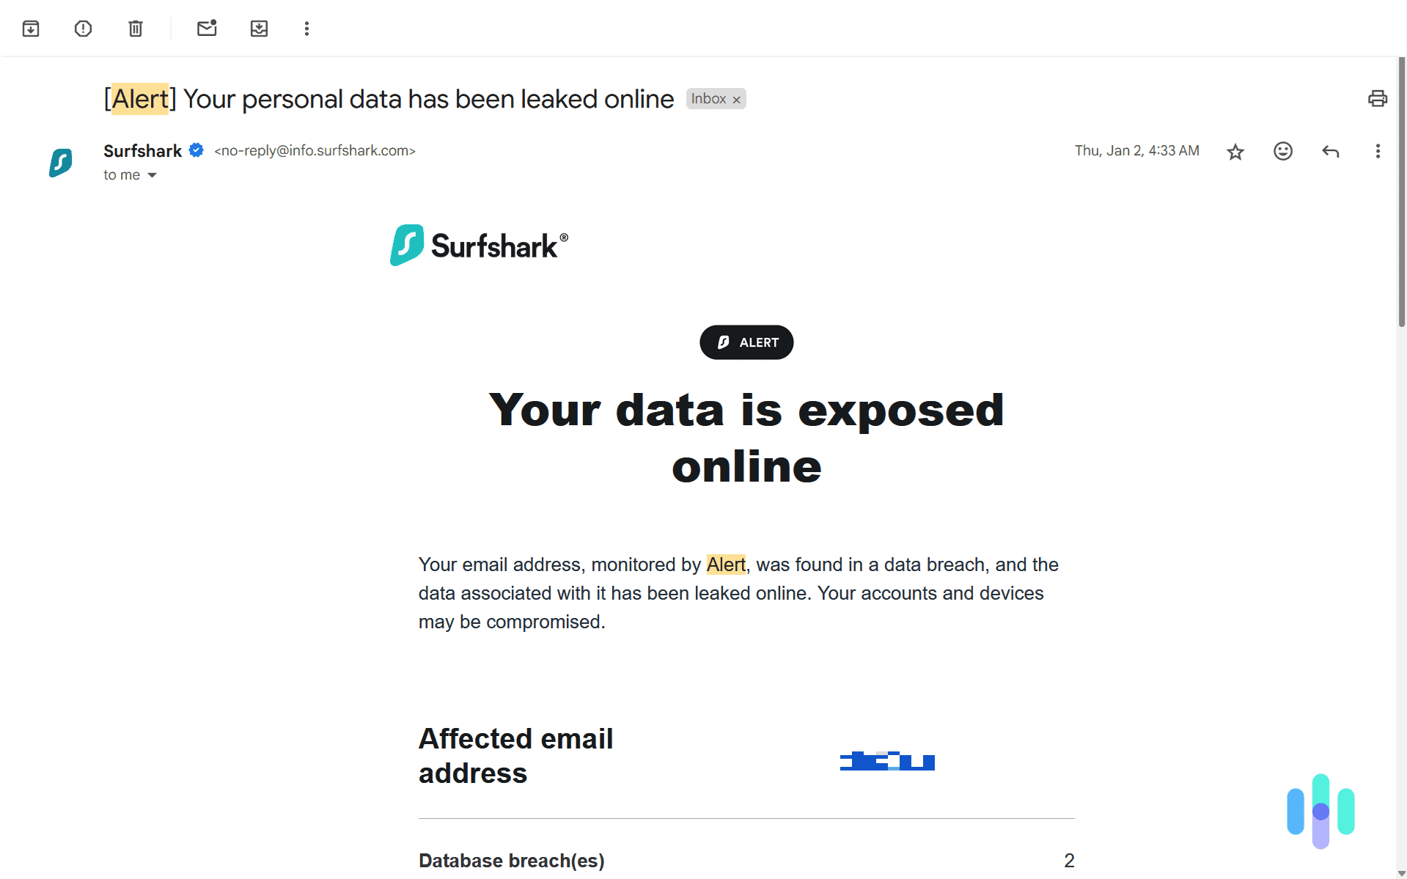Star the Surfshark message
This screenshot has height=879, width=1407.
point(1235,151)
